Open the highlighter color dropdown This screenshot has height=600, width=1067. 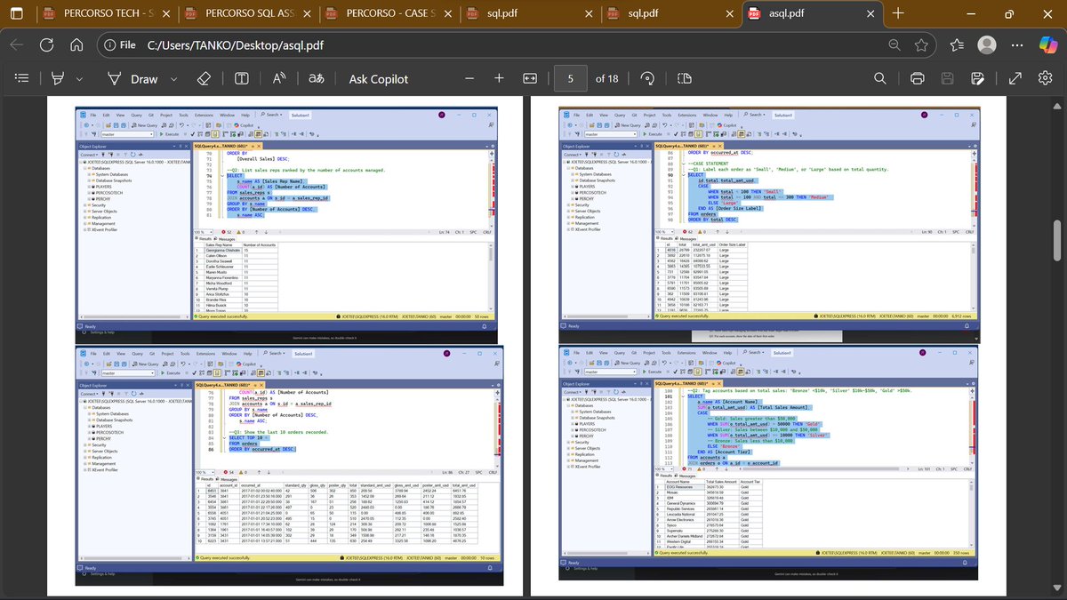pos(79,78)
